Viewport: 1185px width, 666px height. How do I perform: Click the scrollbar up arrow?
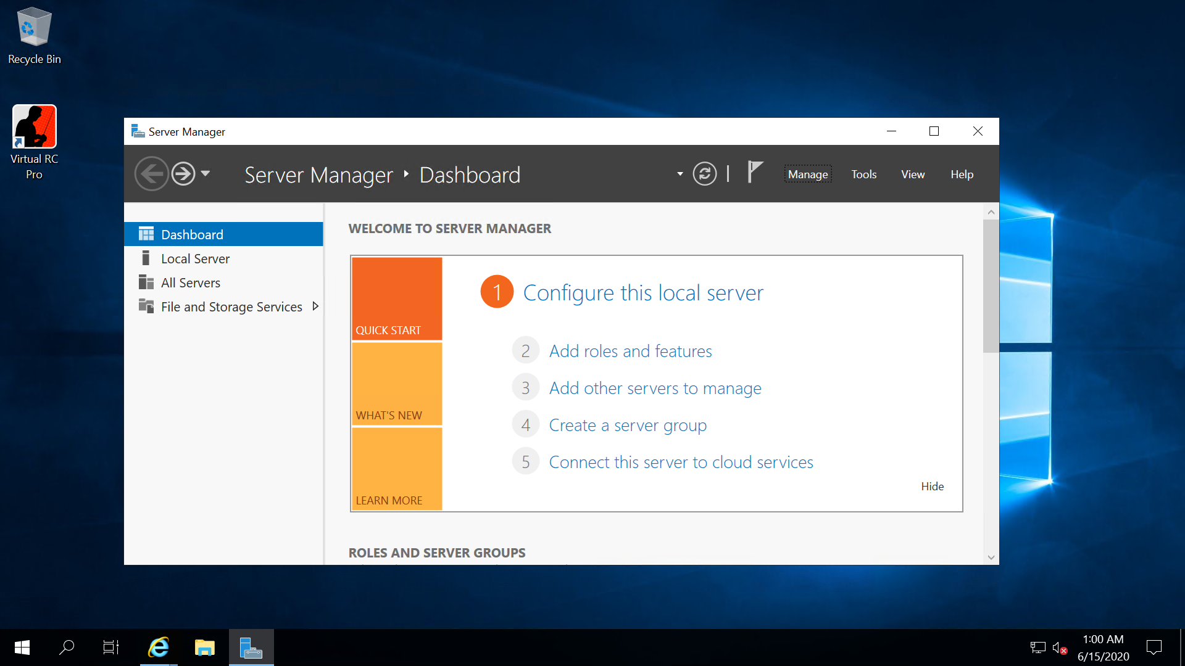coord(991,212)
